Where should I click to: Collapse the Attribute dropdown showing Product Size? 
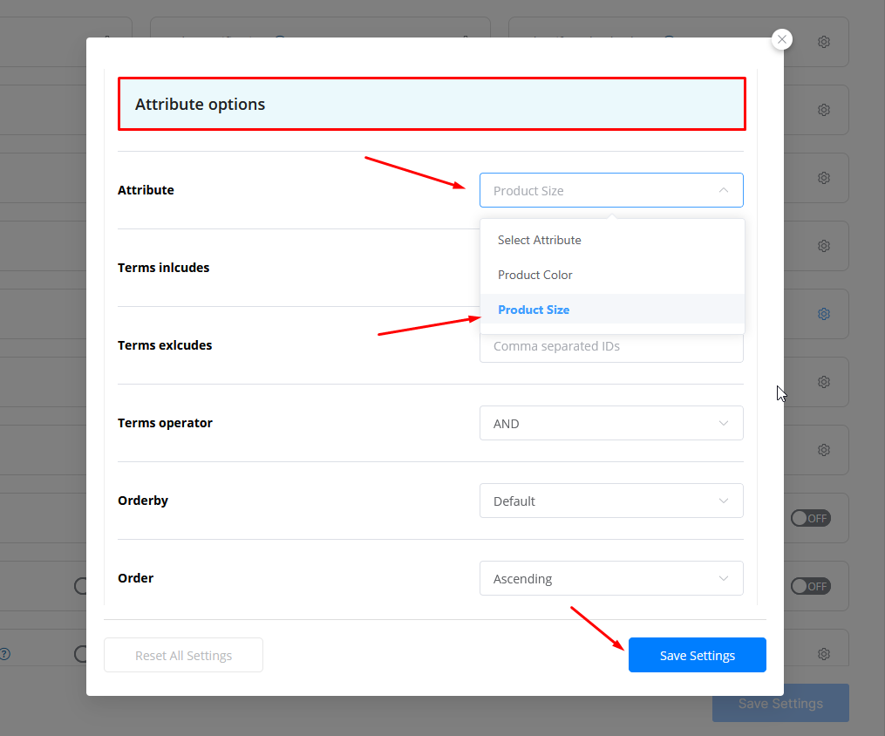click(611, 190)
